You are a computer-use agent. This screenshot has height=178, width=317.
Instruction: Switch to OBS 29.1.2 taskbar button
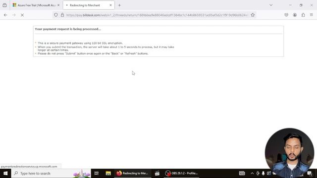182,174
